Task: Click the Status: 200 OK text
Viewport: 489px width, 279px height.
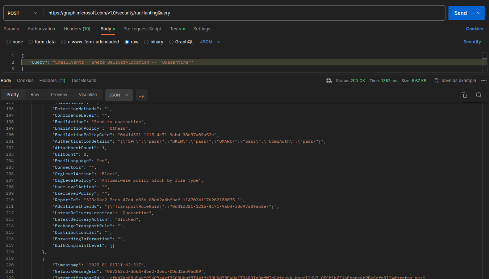Action: [x=351, y=81]
